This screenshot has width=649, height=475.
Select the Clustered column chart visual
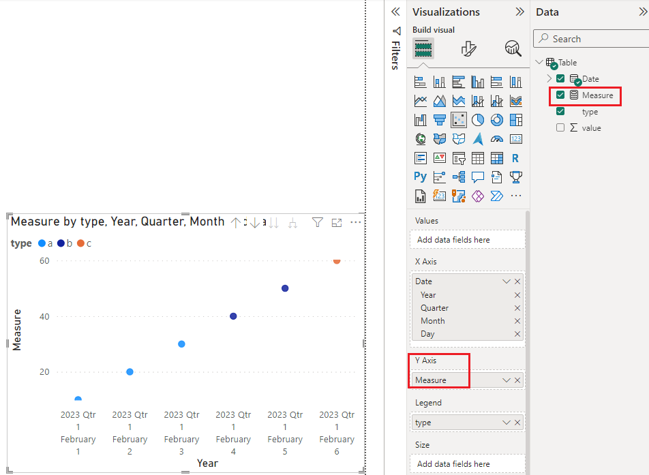point(478,82)
